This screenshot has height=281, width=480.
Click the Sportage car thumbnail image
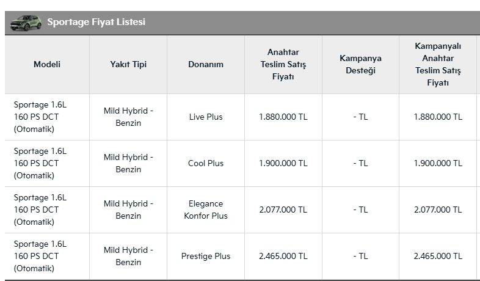click(25, 23)
